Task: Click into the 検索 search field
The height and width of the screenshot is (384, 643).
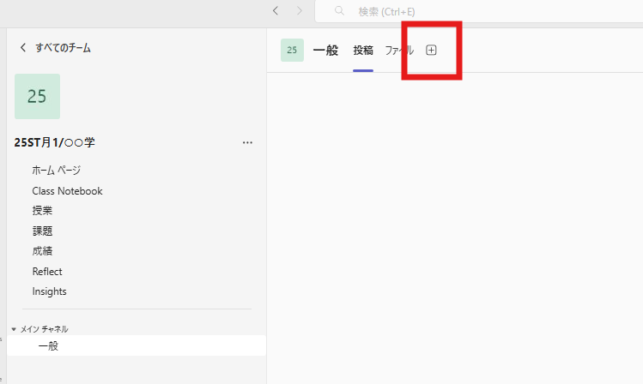Action: tap(478, 11)
